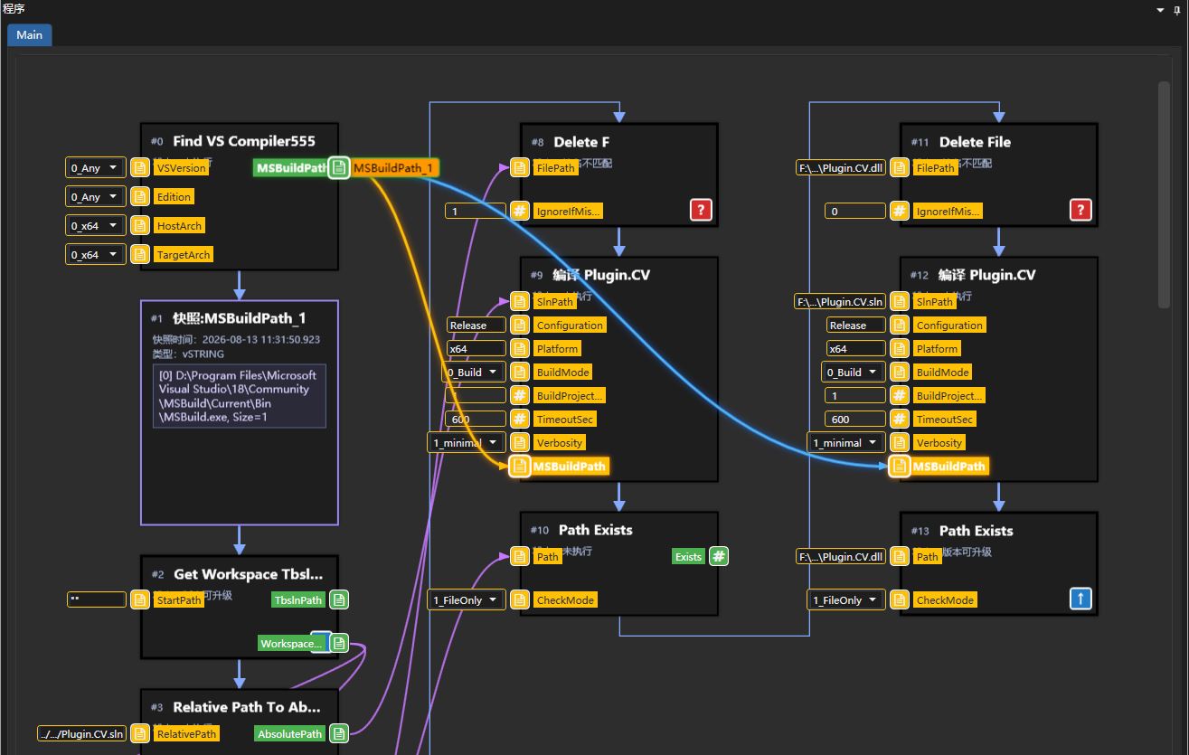Image resolution: width=1189 pixels, height=755 pixels.
Task: Click the vertical scrollbar of the canvas
Action: click(x=1165, y=194)
